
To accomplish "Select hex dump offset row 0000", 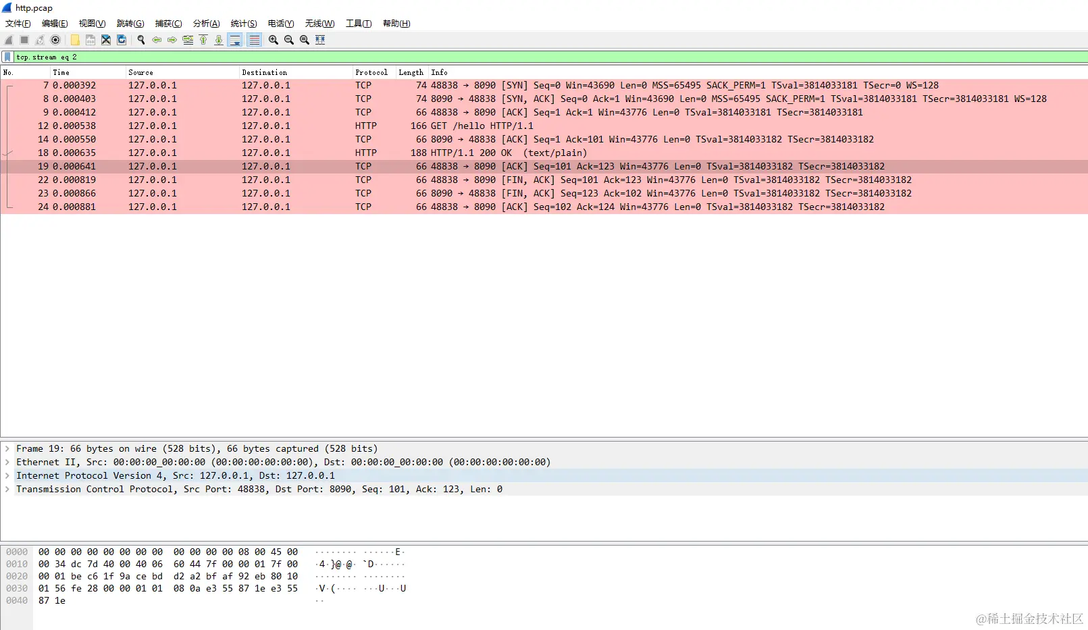I will 17,552.
